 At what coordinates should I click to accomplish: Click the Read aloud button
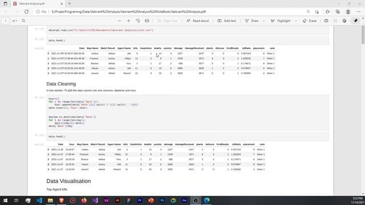(198, 20)
